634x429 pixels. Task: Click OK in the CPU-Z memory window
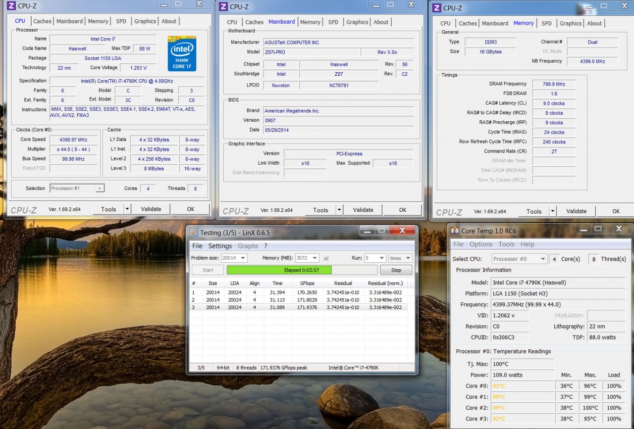616,211
